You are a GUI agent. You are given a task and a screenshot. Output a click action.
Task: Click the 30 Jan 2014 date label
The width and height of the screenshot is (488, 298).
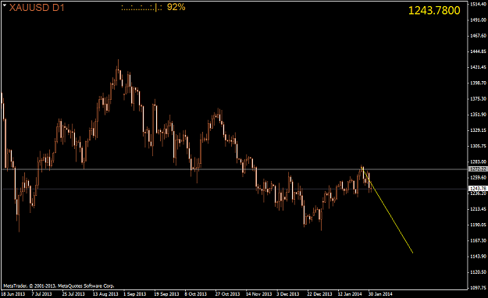[380, 293]
